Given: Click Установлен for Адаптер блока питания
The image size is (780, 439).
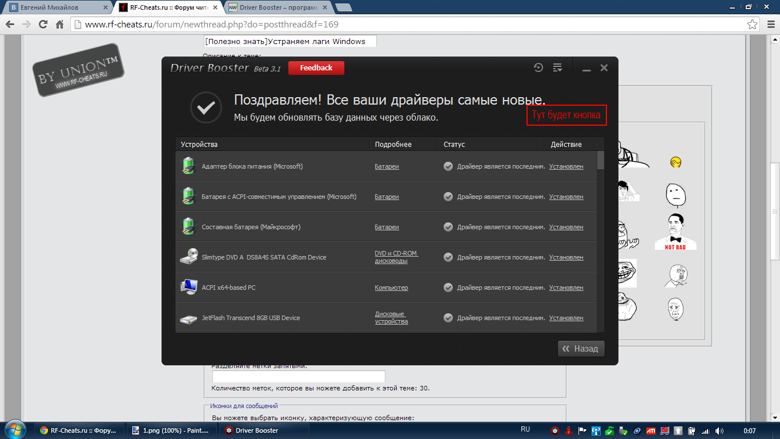Looking at the screenshot, I should (x=566, y=166).
